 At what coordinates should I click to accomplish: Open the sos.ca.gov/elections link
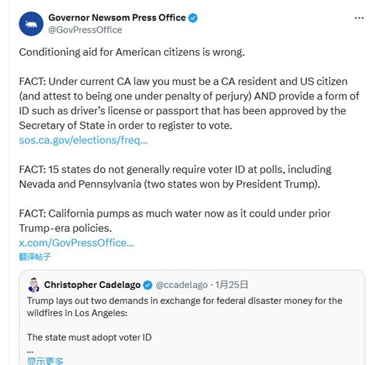click(x=83, y=141)
